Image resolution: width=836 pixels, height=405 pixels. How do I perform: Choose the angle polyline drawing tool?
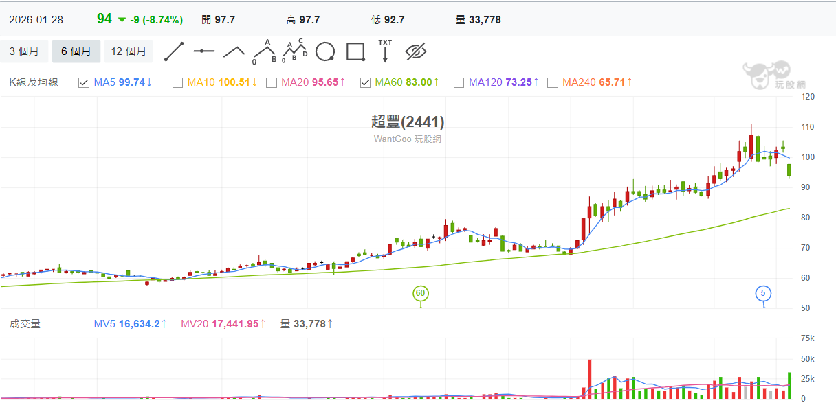click(x=234, y=51)
